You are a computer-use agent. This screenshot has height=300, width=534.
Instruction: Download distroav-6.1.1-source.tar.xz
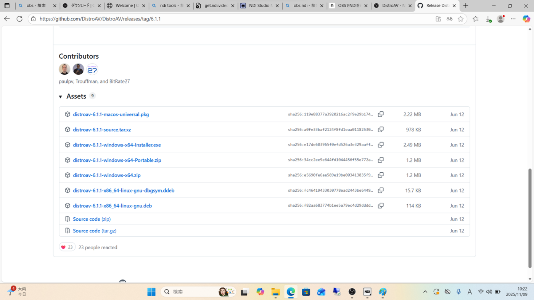click(102, 130)
